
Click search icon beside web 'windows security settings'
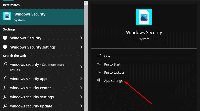click(x=5, y=97)
